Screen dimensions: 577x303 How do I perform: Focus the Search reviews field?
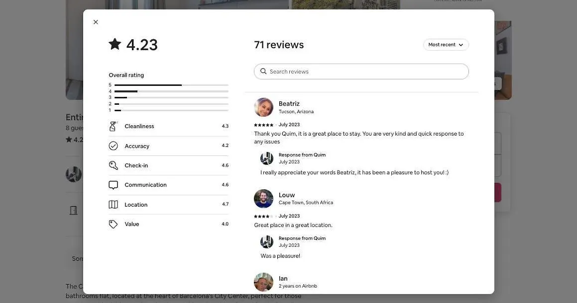coord(361,71)
